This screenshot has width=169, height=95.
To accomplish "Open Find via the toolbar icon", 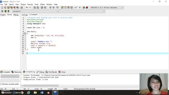I will [x=35, y=7].
